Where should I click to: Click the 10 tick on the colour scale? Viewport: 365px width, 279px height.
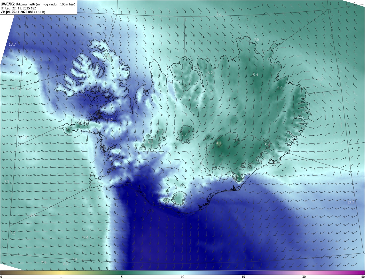click(x=182, y=277)
